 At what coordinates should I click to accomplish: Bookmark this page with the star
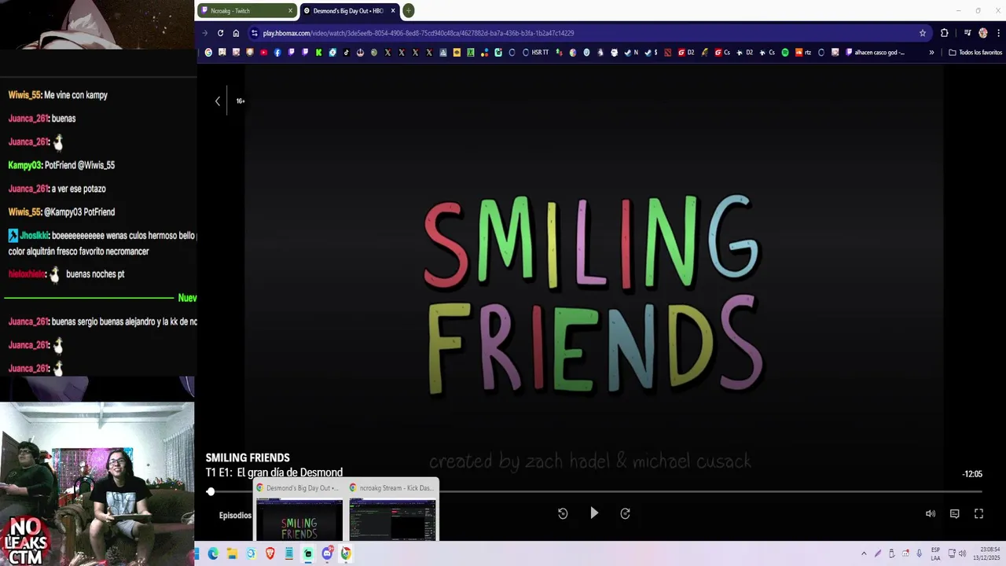click(923, 33)
